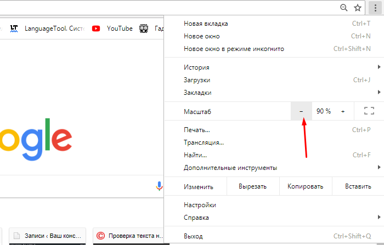Start voice search with the microphone icon
The width and height of the screenshot is (384, 245).
159,186
